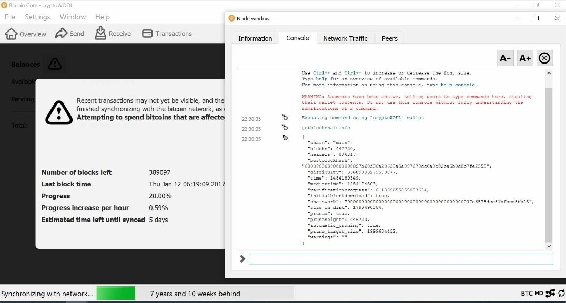Click the reply icon beside the JSON output
566x303 pixels.
285,138
